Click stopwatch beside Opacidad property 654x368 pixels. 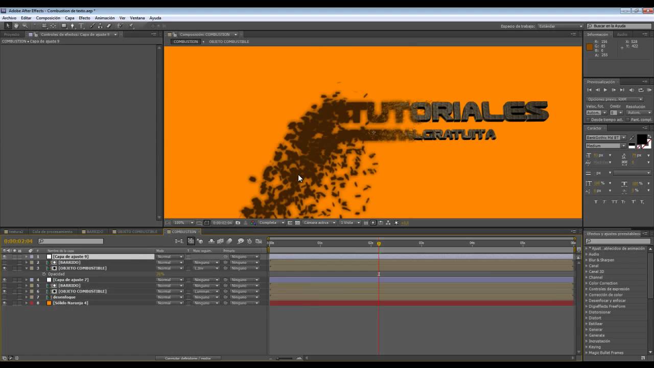[x=44, y=274]
